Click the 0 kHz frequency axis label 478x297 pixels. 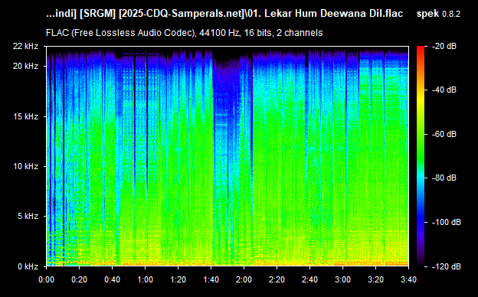pyautogui.click(x=28, y=266)
